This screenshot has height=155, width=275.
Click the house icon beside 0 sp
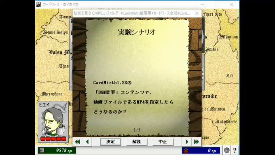coord(186,151)
